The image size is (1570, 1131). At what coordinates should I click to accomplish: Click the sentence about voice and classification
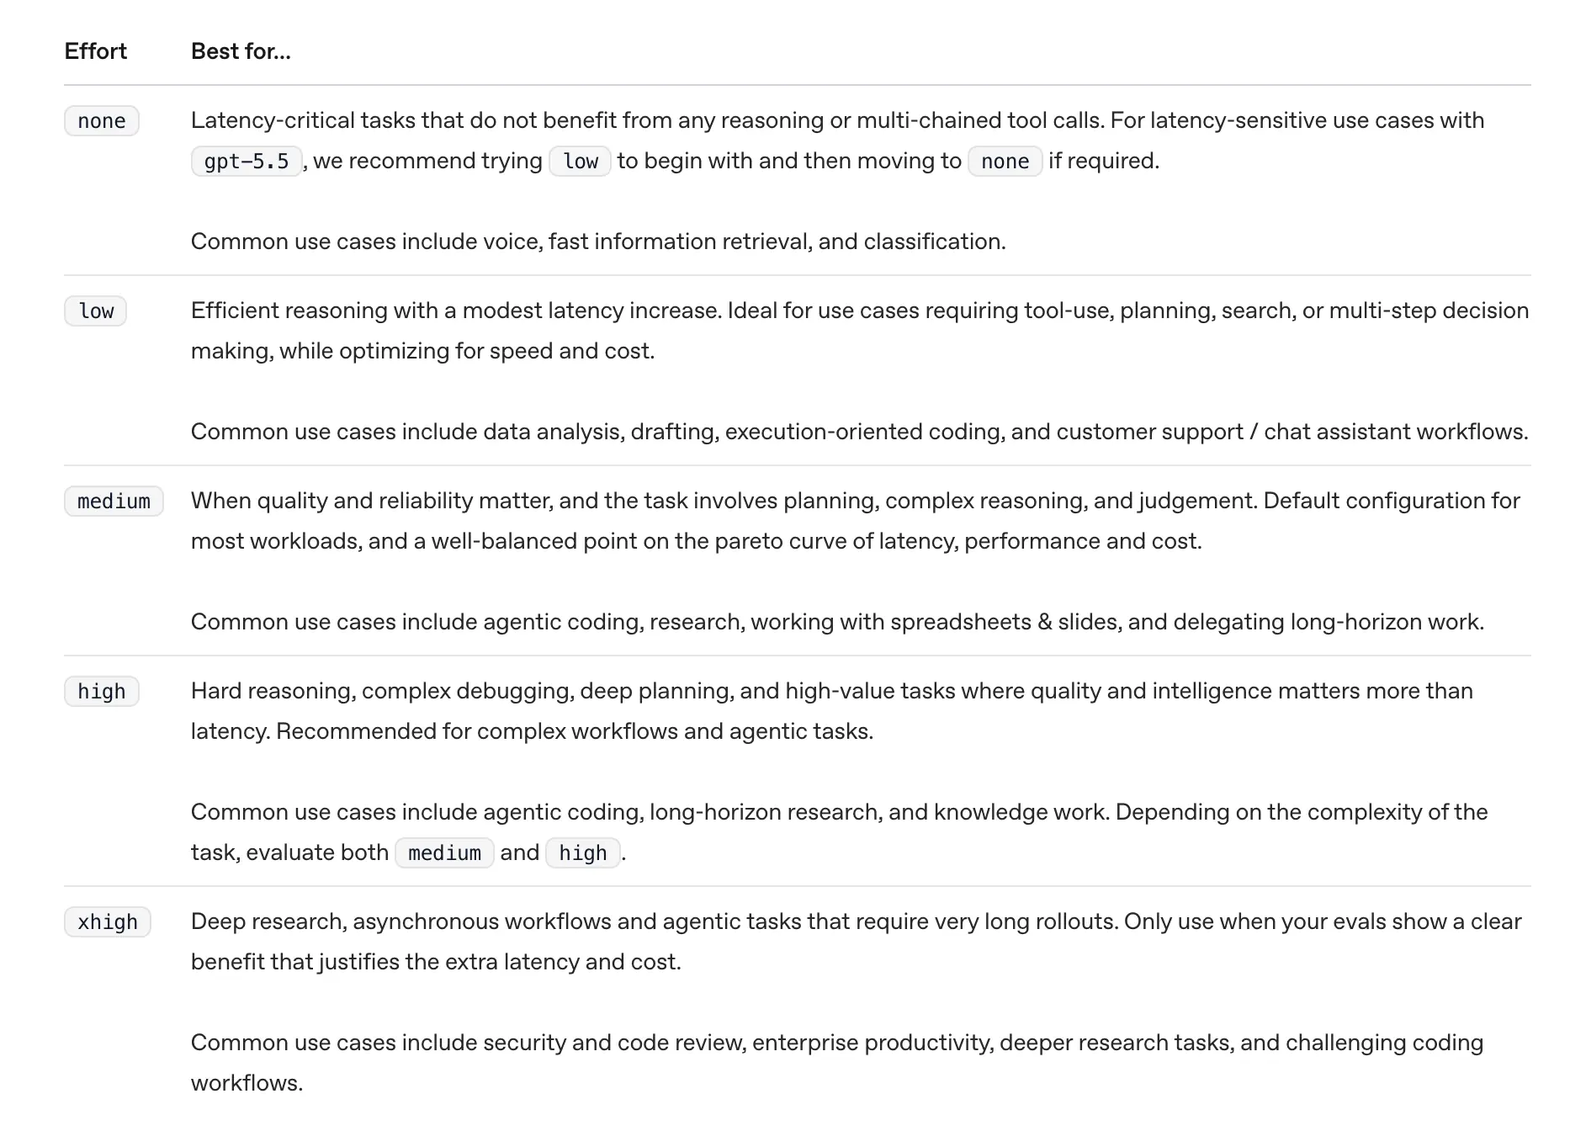pos(598,242)
